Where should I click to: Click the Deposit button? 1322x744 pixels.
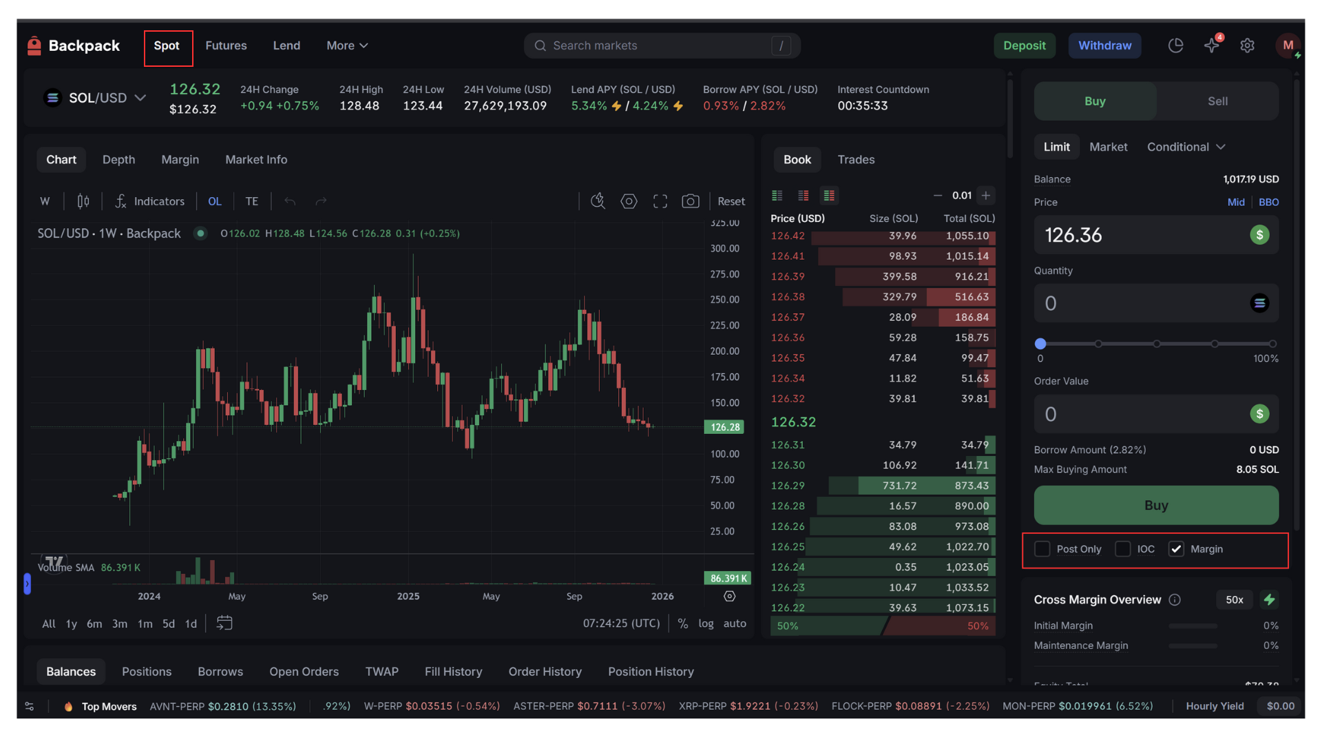click(x=1024, y=45)
